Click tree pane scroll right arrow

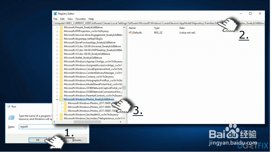pyautogui.click(x=121, y=122)
